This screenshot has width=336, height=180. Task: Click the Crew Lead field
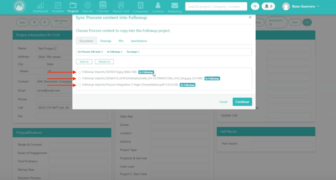click(x=180, y=167)
